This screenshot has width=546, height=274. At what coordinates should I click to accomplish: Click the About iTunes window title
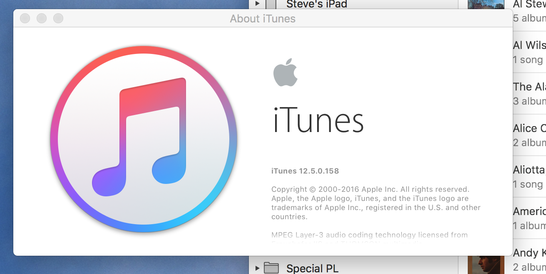pyautogui.click(x=263, y=19)
